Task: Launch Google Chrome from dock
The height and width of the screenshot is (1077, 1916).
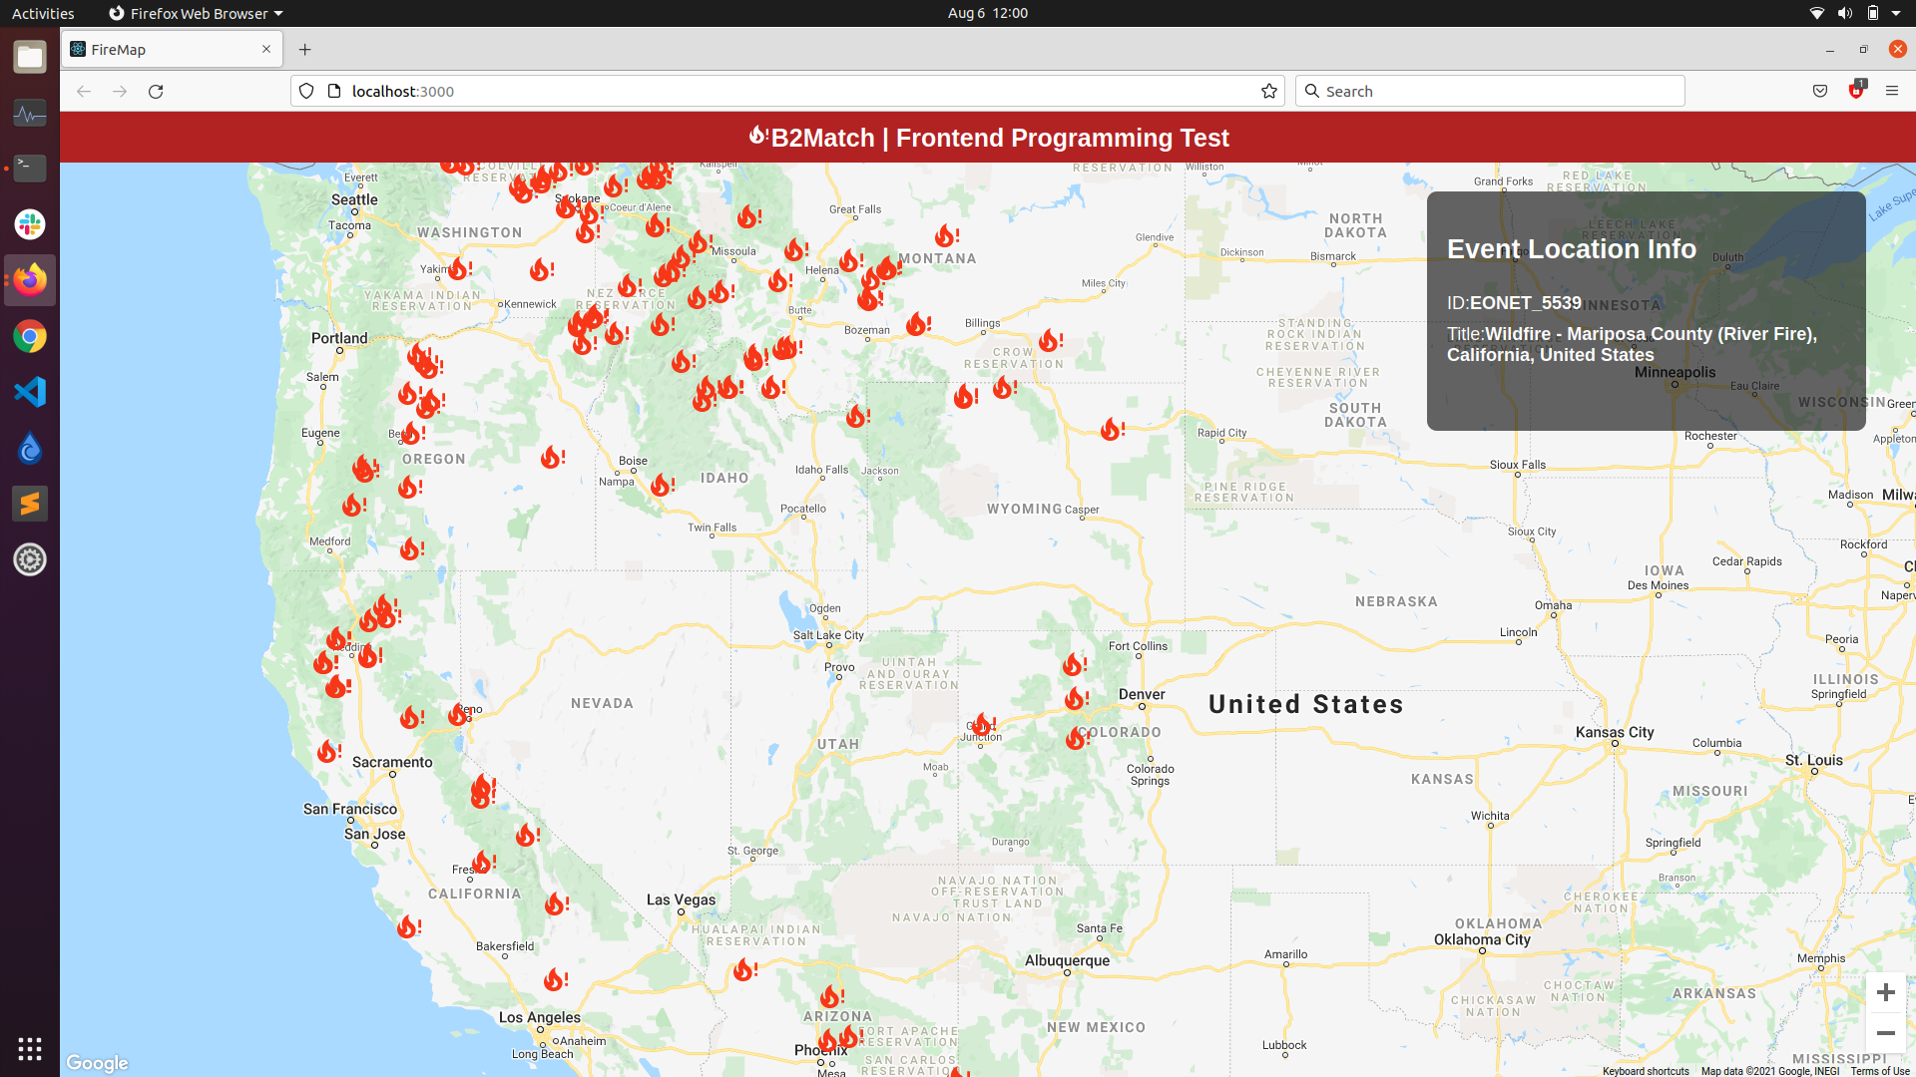Action: 30,336
